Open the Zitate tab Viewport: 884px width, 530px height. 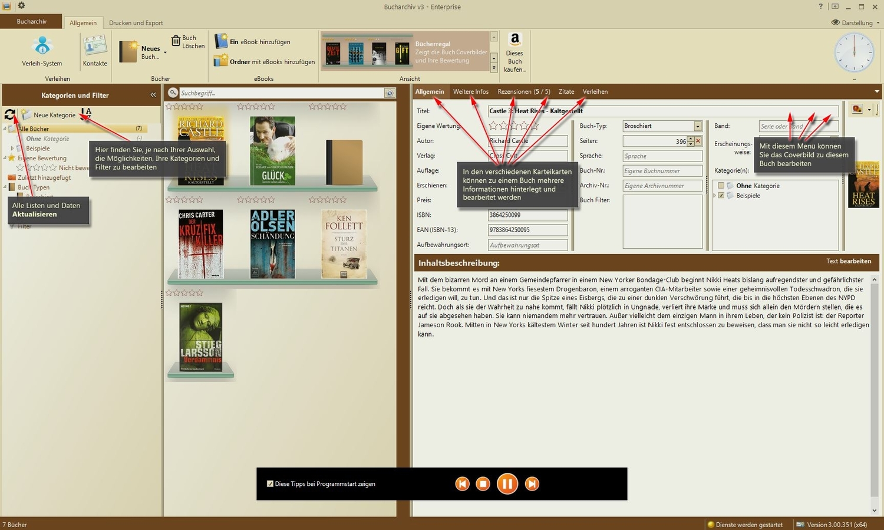(x=566, y=91)
